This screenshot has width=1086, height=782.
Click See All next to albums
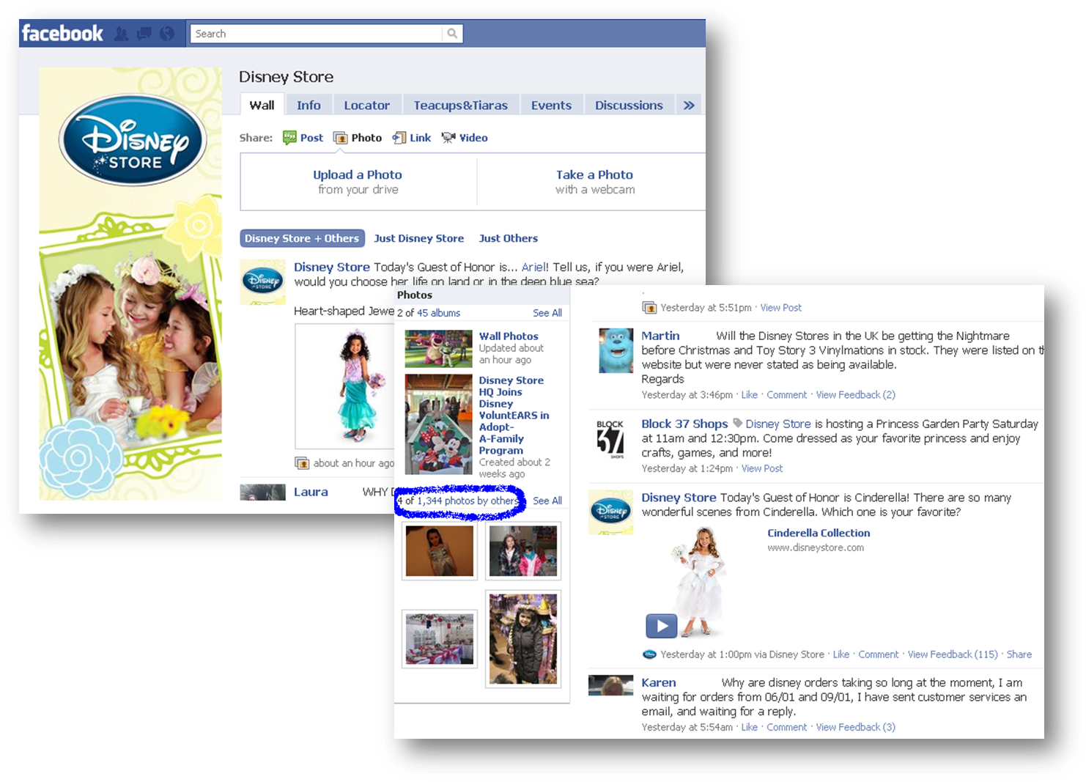pyautogui.click(x=547, y=313)
